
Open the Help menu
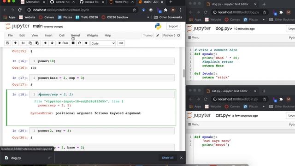(107, 36)
